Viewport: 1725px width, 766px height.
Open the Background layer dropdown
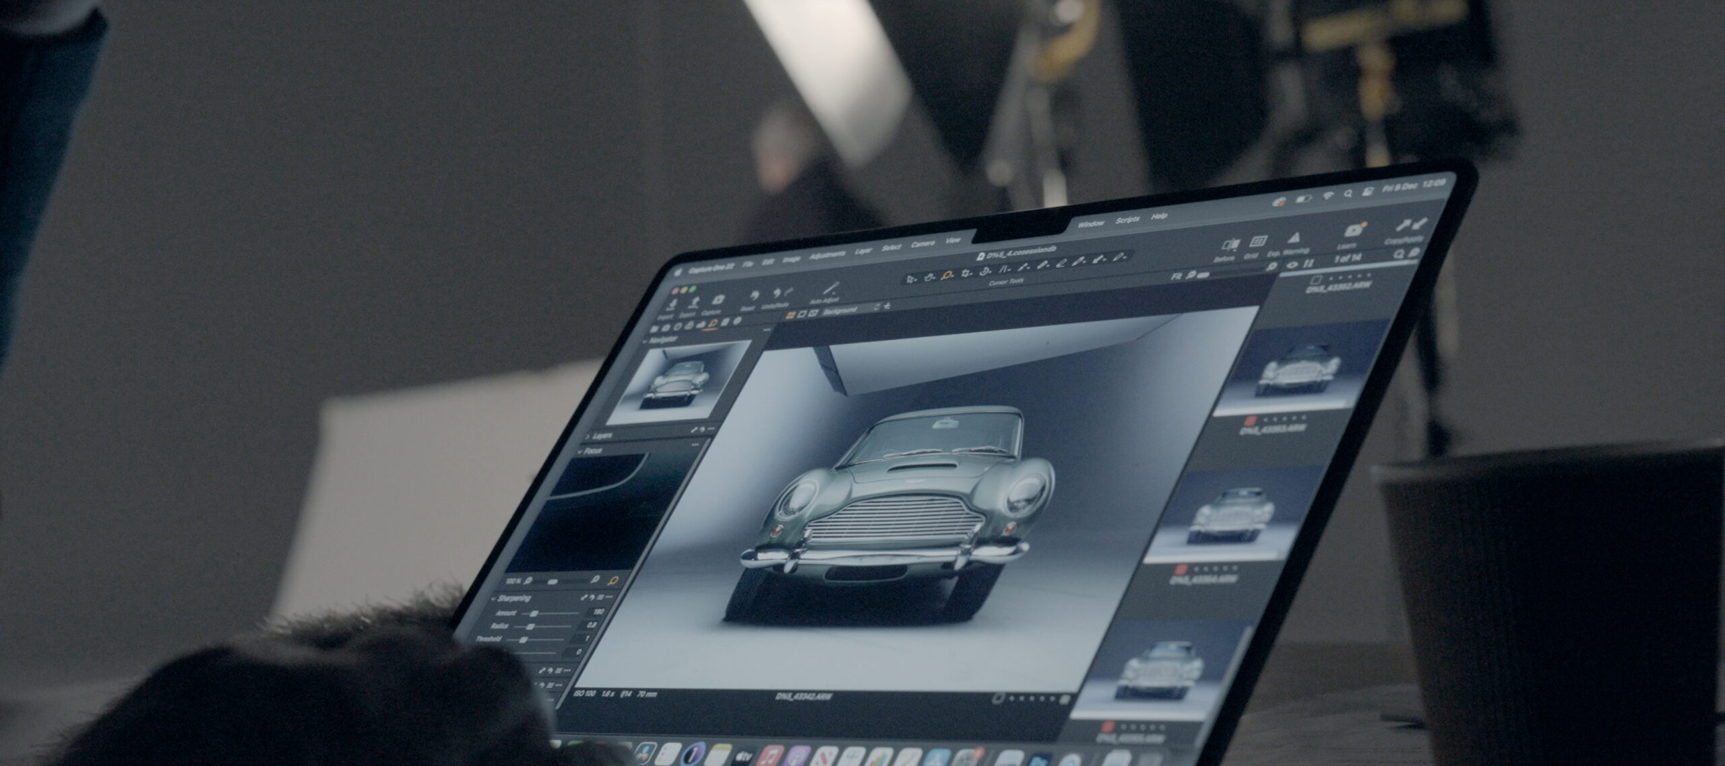point(852,309)
